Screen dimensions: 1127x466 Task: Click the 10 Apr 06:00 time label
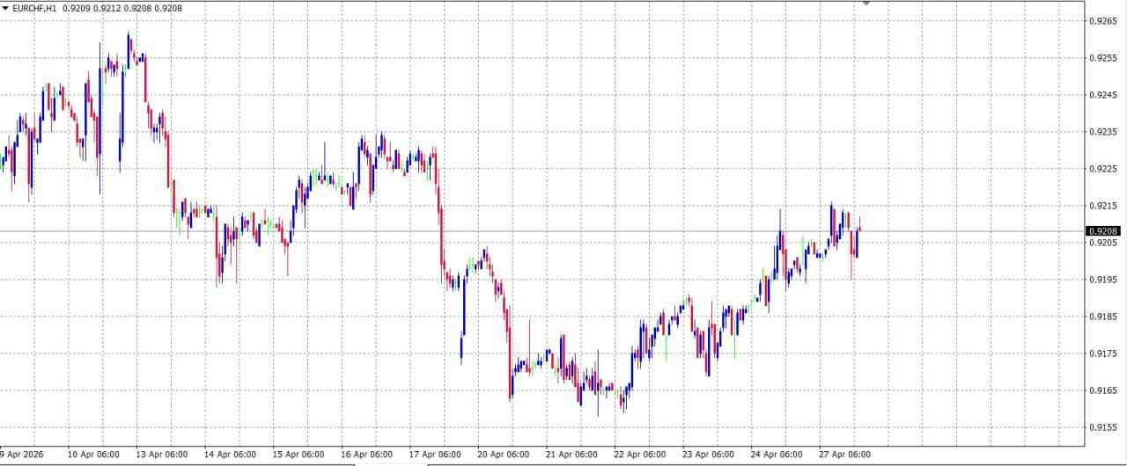(x=93, y=455)
